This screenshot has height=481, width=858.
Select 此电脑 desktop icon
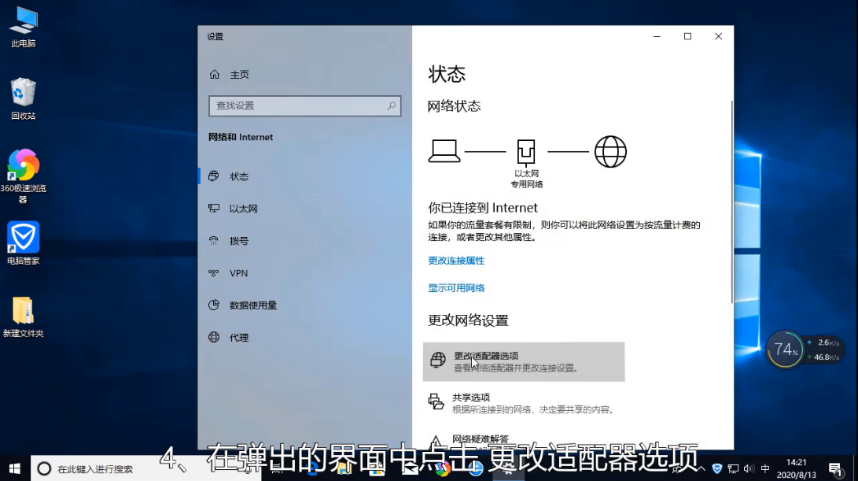click(x=24, y=28)
